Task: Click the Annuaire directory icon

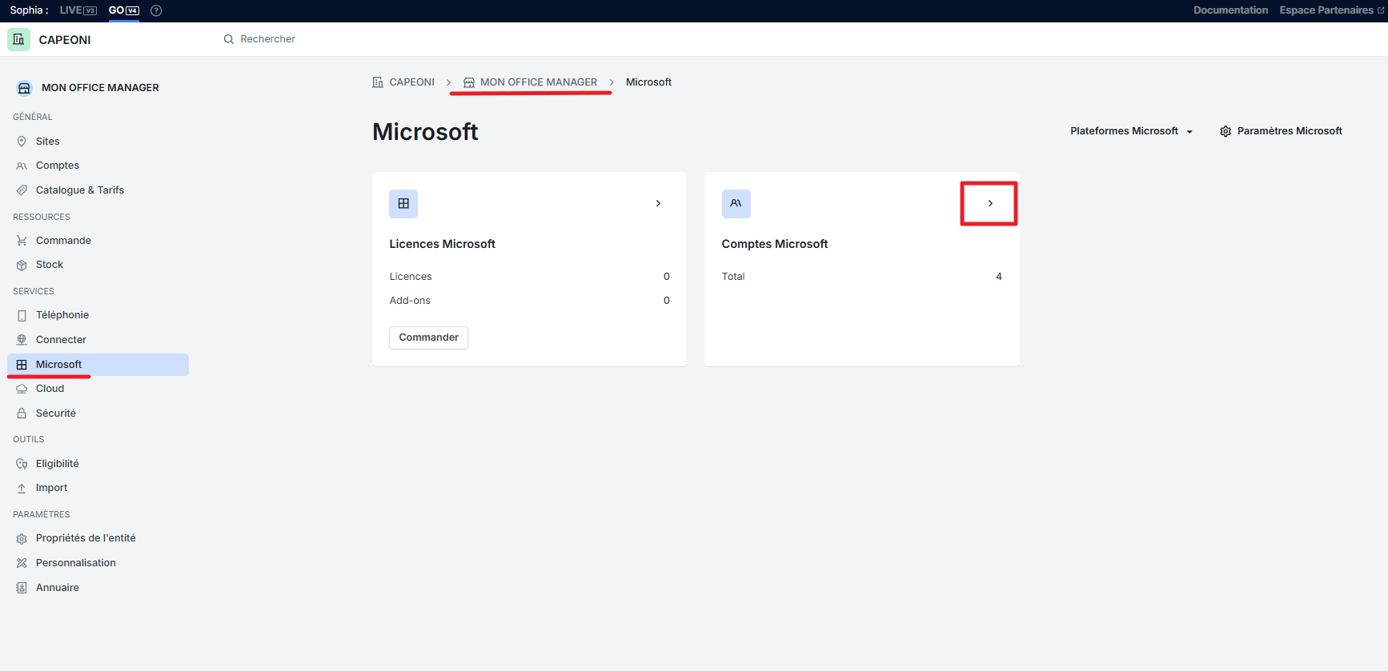Action: click(x=22, y=588)
